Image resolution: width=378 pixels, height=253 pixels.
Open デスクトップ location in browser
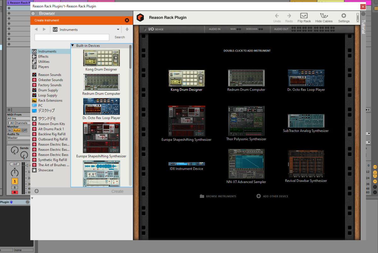(x=50, y=111)
